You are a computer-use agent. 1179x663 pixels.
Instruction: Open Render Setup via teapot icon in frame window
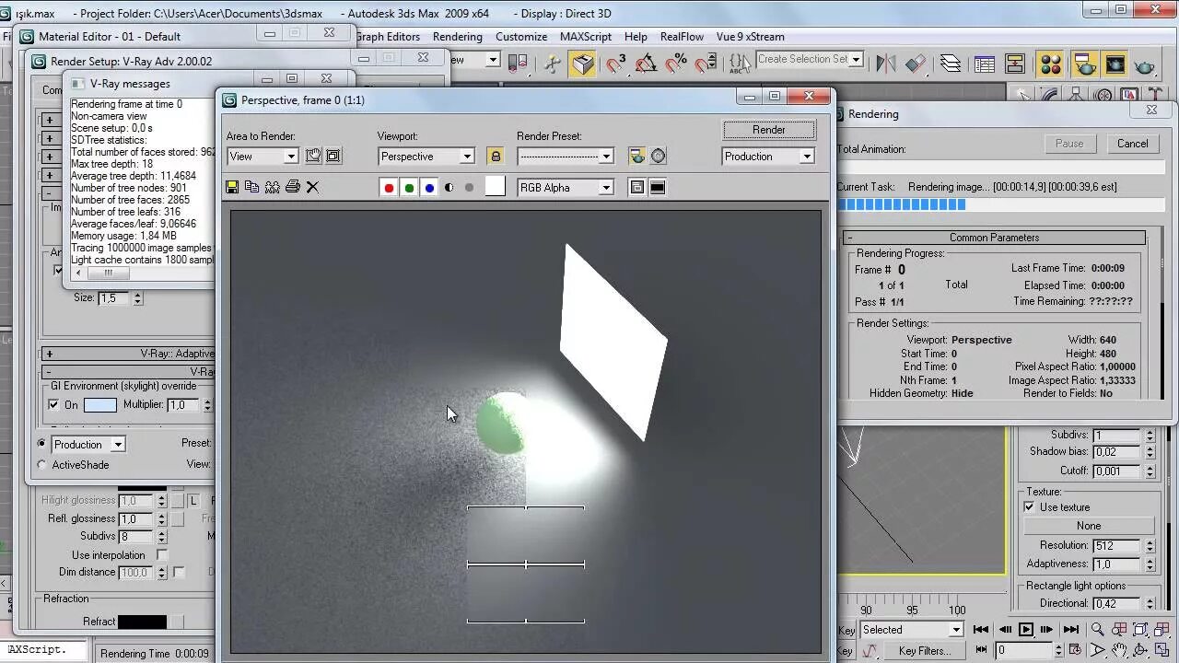636,157
